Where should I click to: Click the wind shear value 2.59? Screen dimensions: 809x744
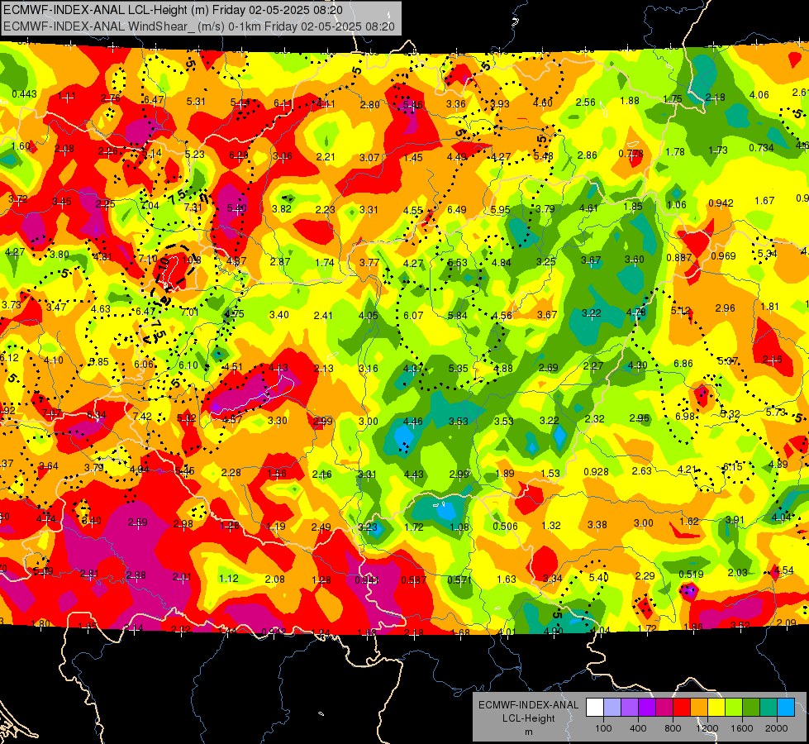pyautogui.click(x=138, y=522)
